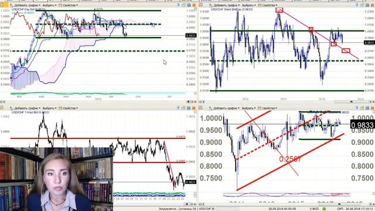Close the USD/CHF Day chart panel
This screenshot has height=211, width=375.
(x=194, y=5)
